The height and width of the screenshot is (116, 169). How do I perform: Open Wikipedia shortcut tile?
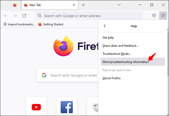coord(93,107)
